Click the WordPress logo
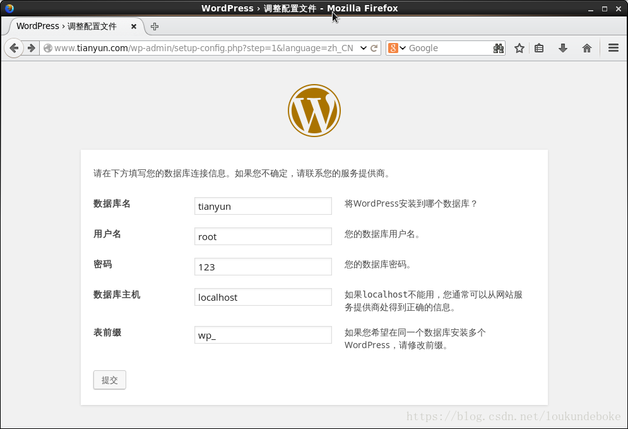Screen dimensions: 628x429 314,111
